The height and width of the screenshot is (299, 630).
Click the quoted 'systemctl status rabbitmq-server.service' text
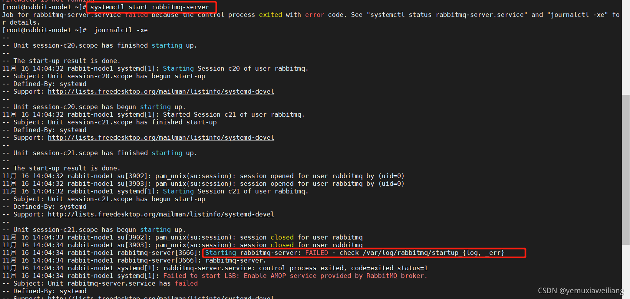pyautogui.click(x=447, y=15)
